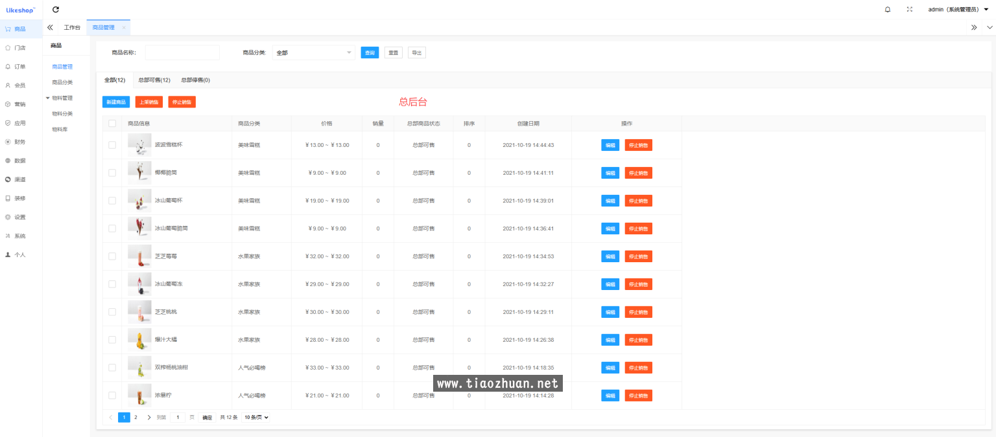Viewport: 996px width, 437px height.
Task: Click the 重置 reset button
Action: click(394, 53)
